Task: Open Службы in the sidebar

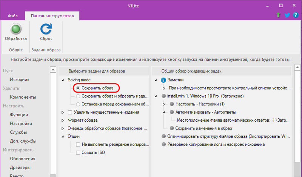Action: [x=18, y=132]
